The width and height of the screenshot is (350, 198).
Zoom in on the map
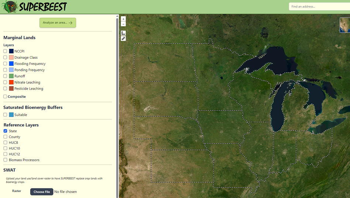click(123, 19)
